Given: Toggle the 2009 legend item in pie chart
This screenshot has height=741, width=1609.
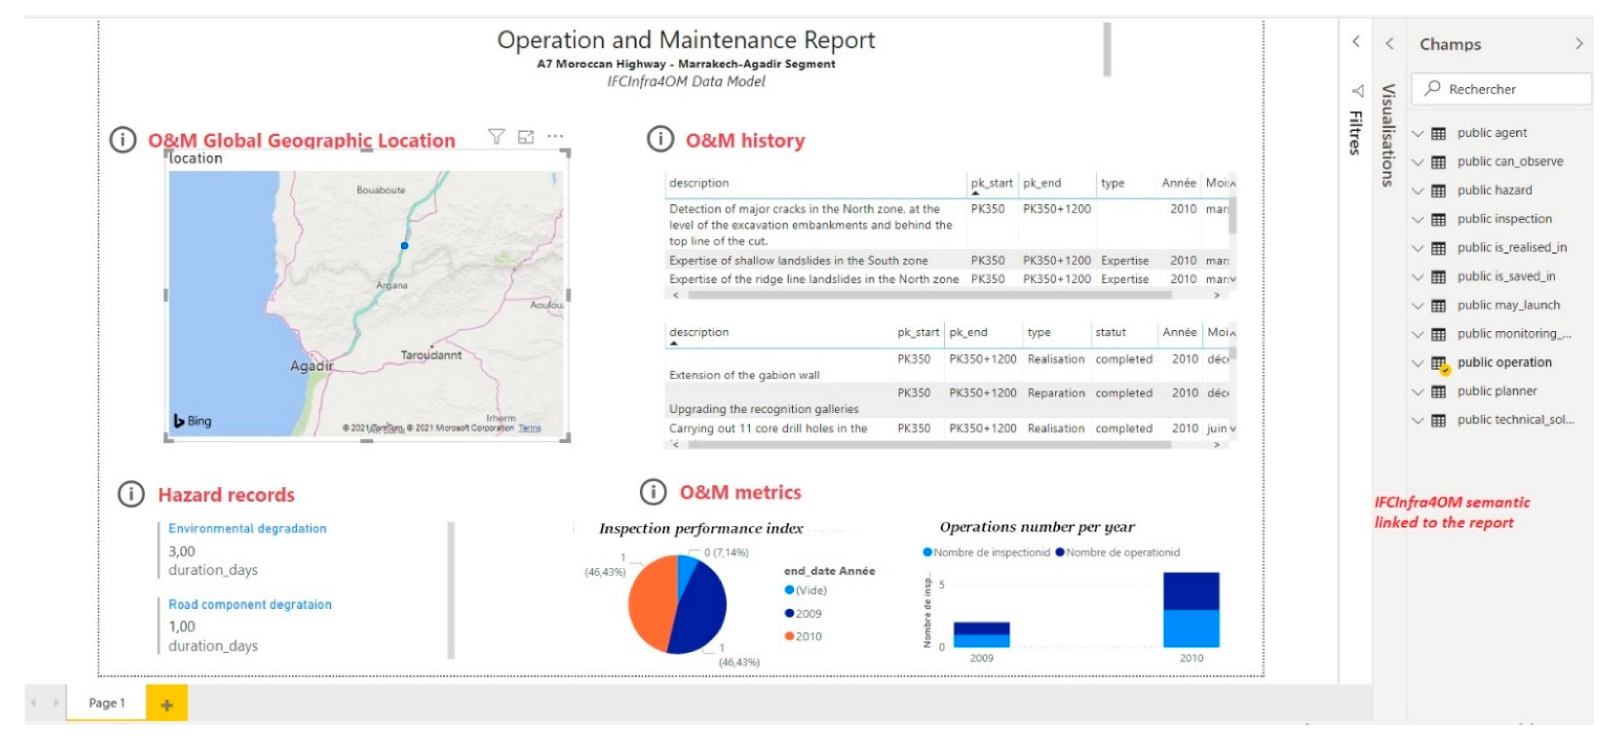Looking at the screenshot, I should pos(803,614).
